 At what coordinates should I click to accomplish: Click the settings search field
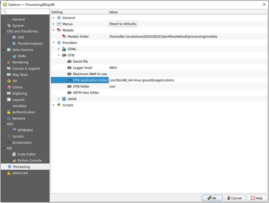(25, 12)
